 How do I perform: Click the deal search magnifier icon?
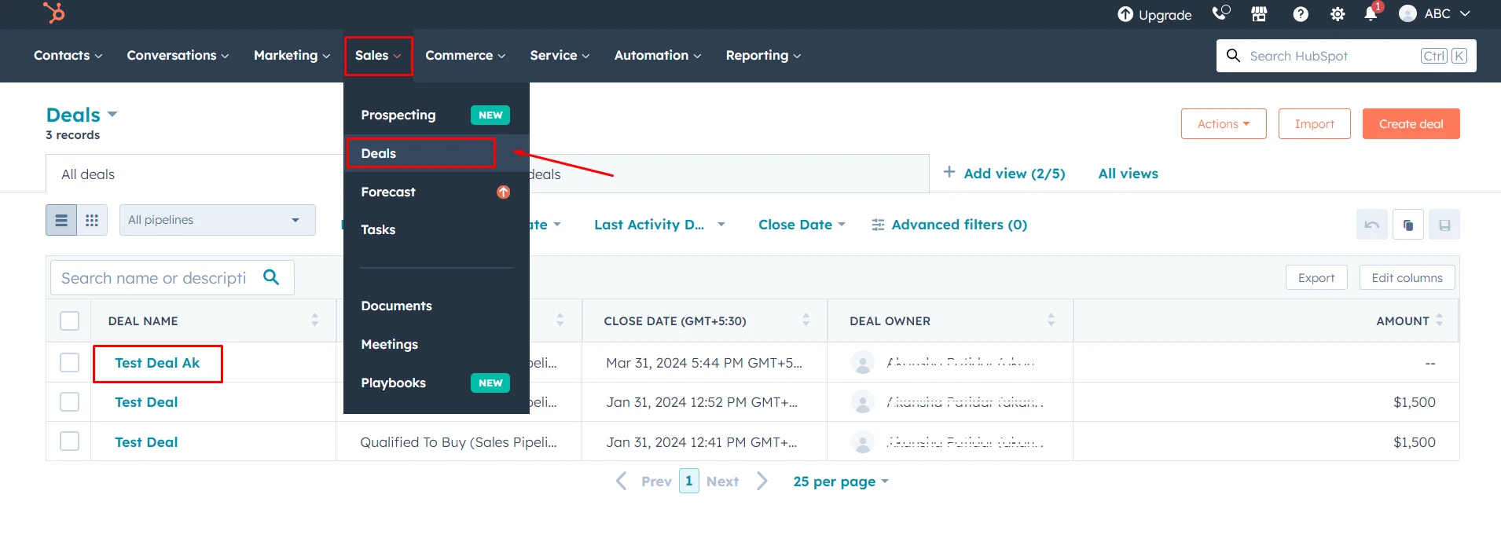coord(271,277)
